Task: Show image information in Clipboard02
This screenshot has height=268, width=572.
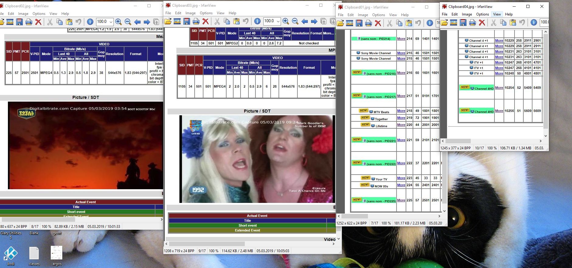Action: pos(90,22)
